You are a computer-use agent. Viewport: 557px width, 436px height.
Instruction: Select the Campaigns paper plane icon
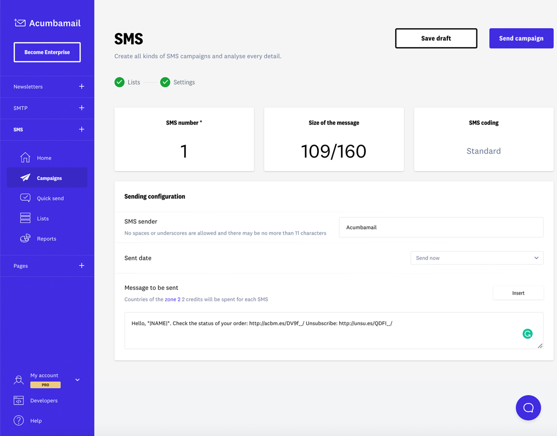pyautogui.click(x=25, y=177)
